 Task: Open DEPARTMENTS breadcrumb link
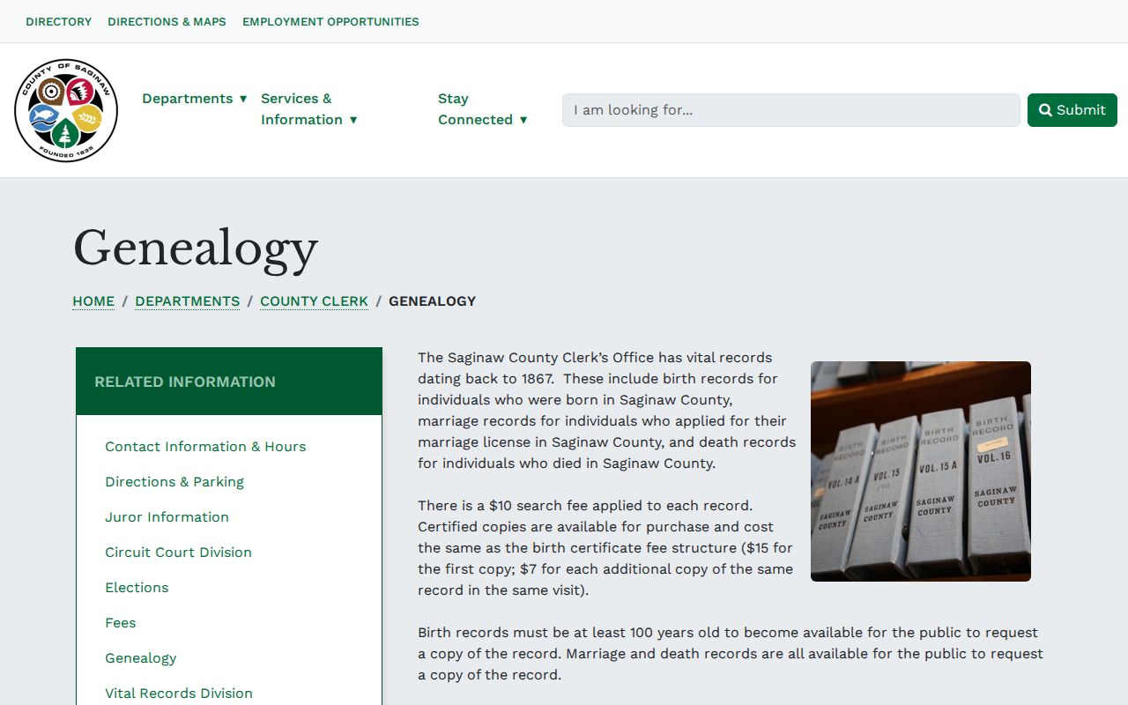[187, 301]
